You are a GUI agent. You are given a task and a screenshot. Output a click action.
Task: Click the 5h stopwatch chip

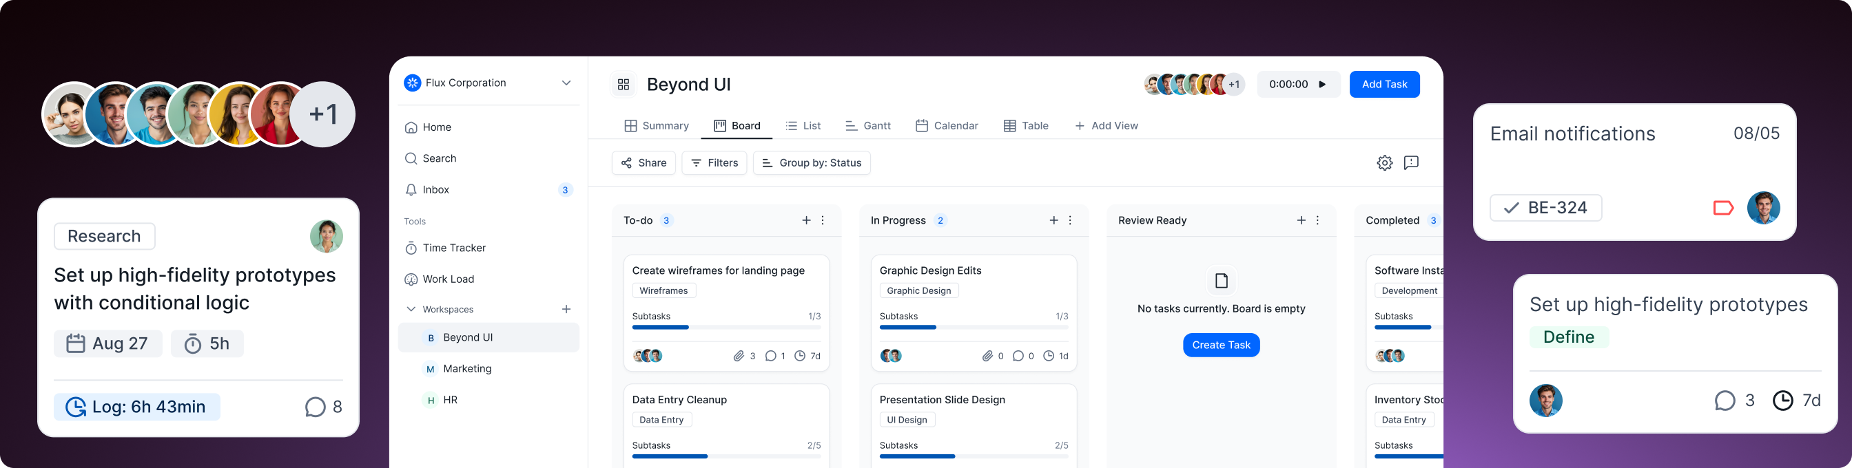(207, 344)
